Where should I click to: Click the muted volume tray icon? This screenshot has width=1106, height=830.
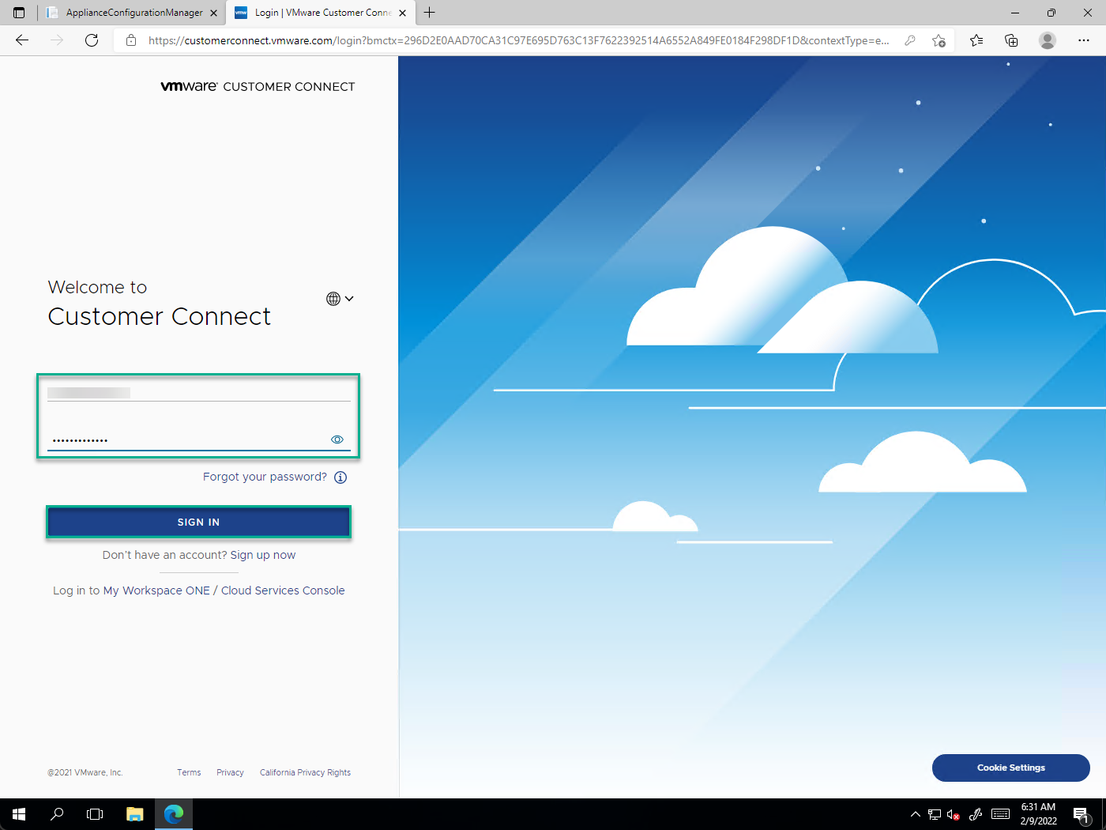tap(954, 814)
